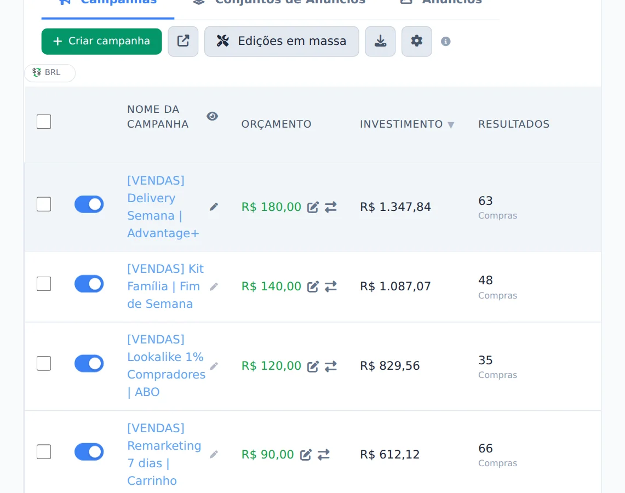
Task: Click investment value R$ 1.347,84
Action: (x=395, y=207)
